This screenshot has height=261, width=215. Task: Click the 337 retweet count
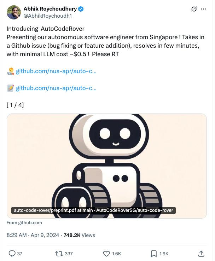point(69,254)
